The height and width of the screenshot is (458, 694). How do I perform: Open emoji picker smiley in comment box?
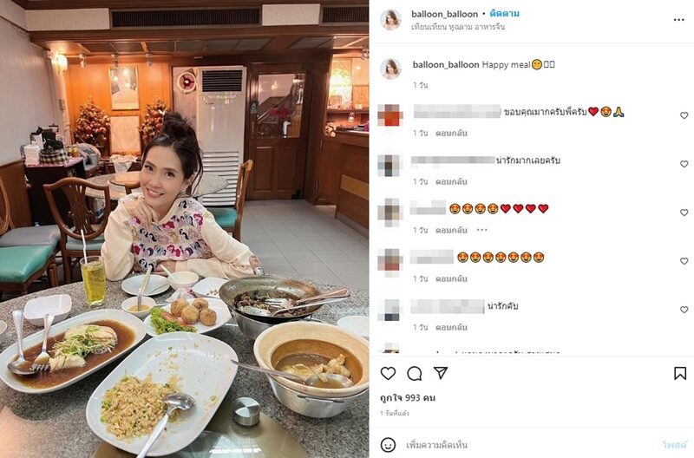point(388,444)
